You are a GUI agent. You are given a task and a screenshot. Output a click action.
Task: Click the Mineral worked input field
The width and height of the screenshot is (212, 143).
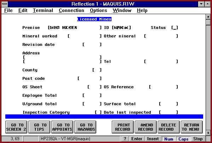coord(85,36)
